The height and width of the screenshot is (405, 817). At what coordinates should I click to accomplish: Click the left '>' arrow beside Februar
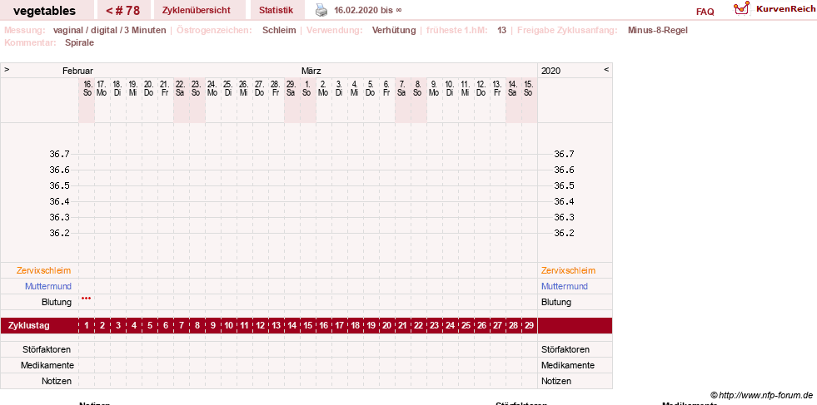[x=7, y=69]
